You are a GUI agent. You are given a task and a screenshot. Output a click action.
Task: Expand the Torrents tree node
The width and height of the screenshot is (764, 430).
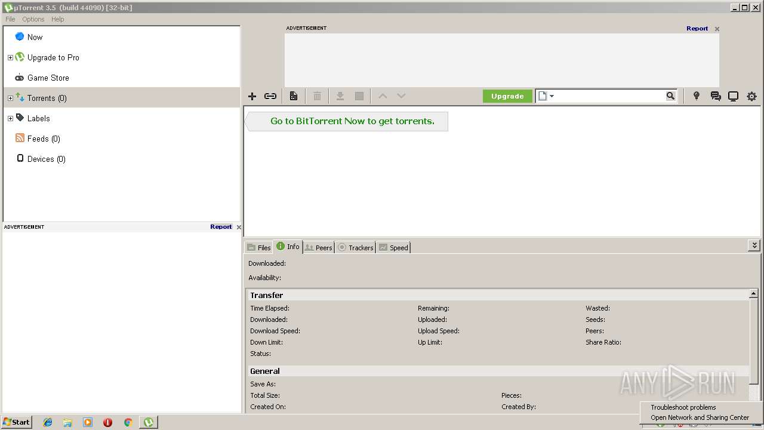click(x=10, y=99)
